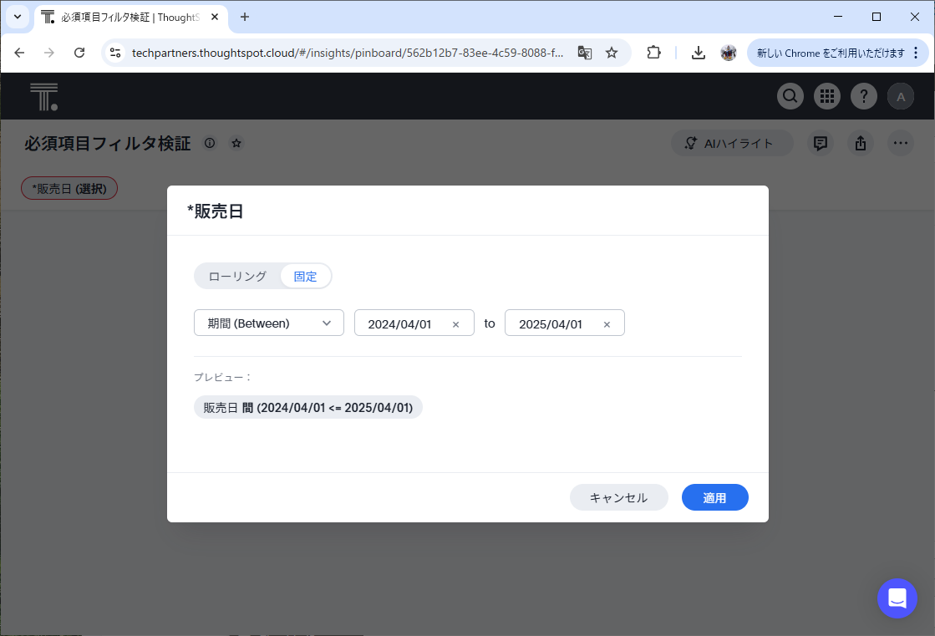Favorite the liveboard with star icon
Viewport: 935px width, 636px height.
pyautogui.click(x=236, y=143)
